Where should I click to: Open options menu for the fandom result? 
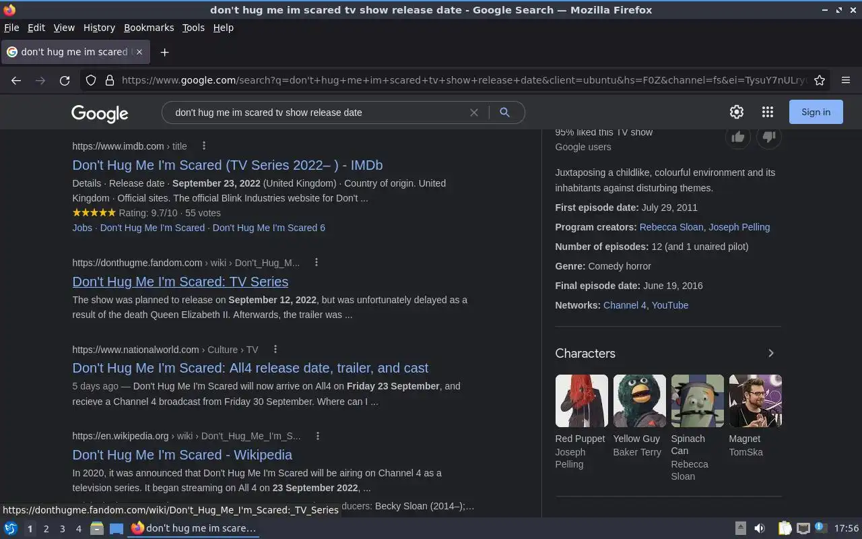click(317, 263)
